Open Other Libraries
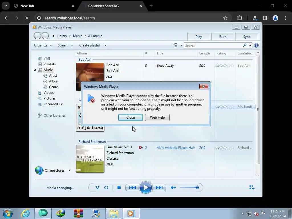The width and height of the screenshot is (292, 219). (54, 115)
